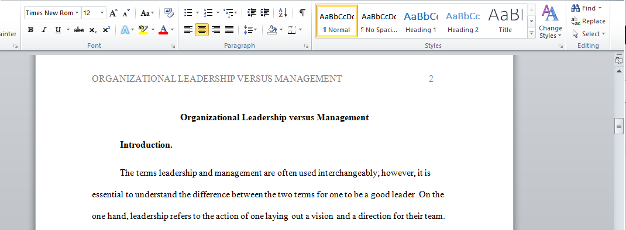
Task: Click the Sort A-Z icon
Action: click(283, 13)
